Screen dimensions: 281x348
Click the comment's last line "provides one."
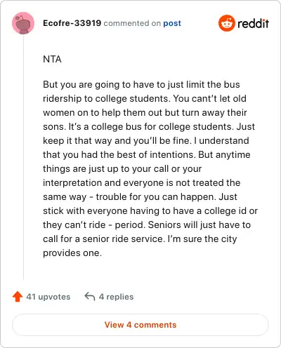point(72,253)
